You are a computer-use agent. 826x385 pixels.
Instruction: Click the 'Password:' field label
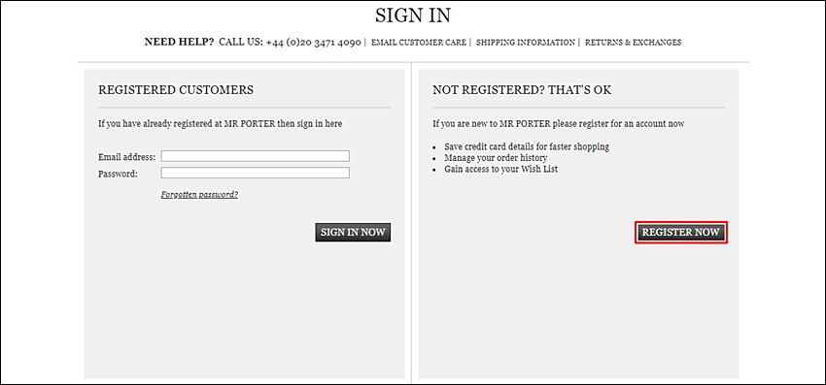[118, 174]
